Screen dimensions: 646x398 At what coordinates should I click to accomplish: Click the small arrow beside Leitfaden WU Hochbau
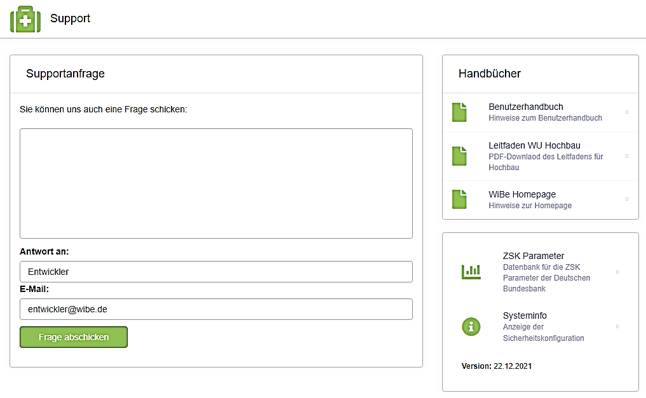pyautogui.click(x=627, y=156)
